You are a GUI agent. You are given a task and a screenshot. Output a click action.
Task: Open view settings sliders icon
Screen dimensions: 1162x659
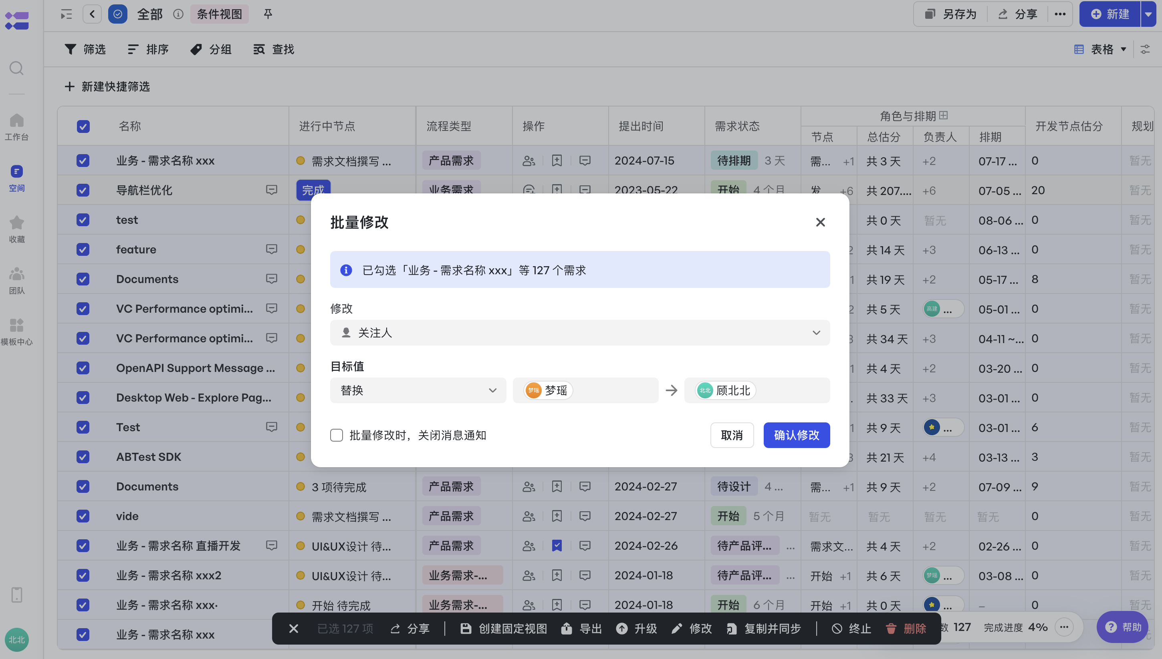(x=1145, y=49)
